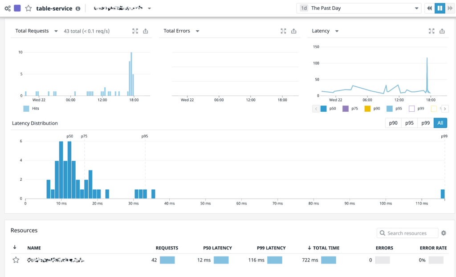Pause live time updates

(440, 8)
